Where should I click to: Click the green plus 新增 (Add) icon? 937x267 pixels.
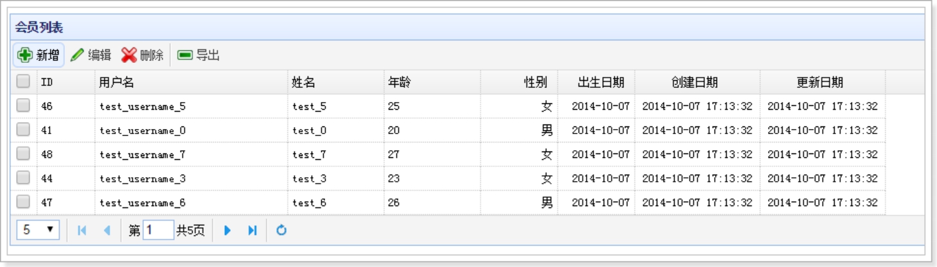coord(25,55)
